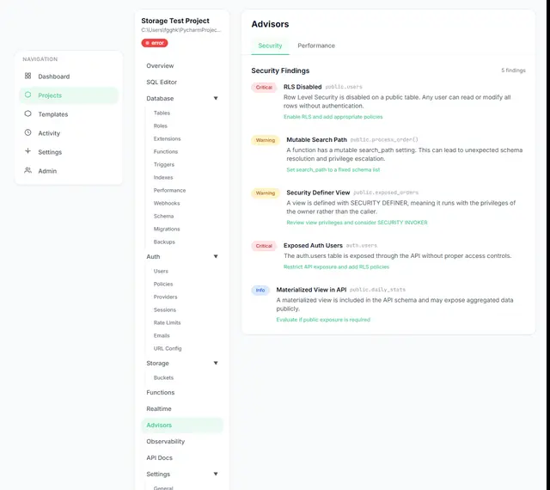The width and height of the screenshot is (550, 490).
Task: Follow 'Review view privileges and consider SECURITY INVOKER' link
Action: point(357,223)
